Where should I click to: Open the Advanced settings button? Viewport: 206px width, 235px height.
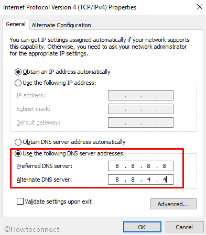click(174, 204)
